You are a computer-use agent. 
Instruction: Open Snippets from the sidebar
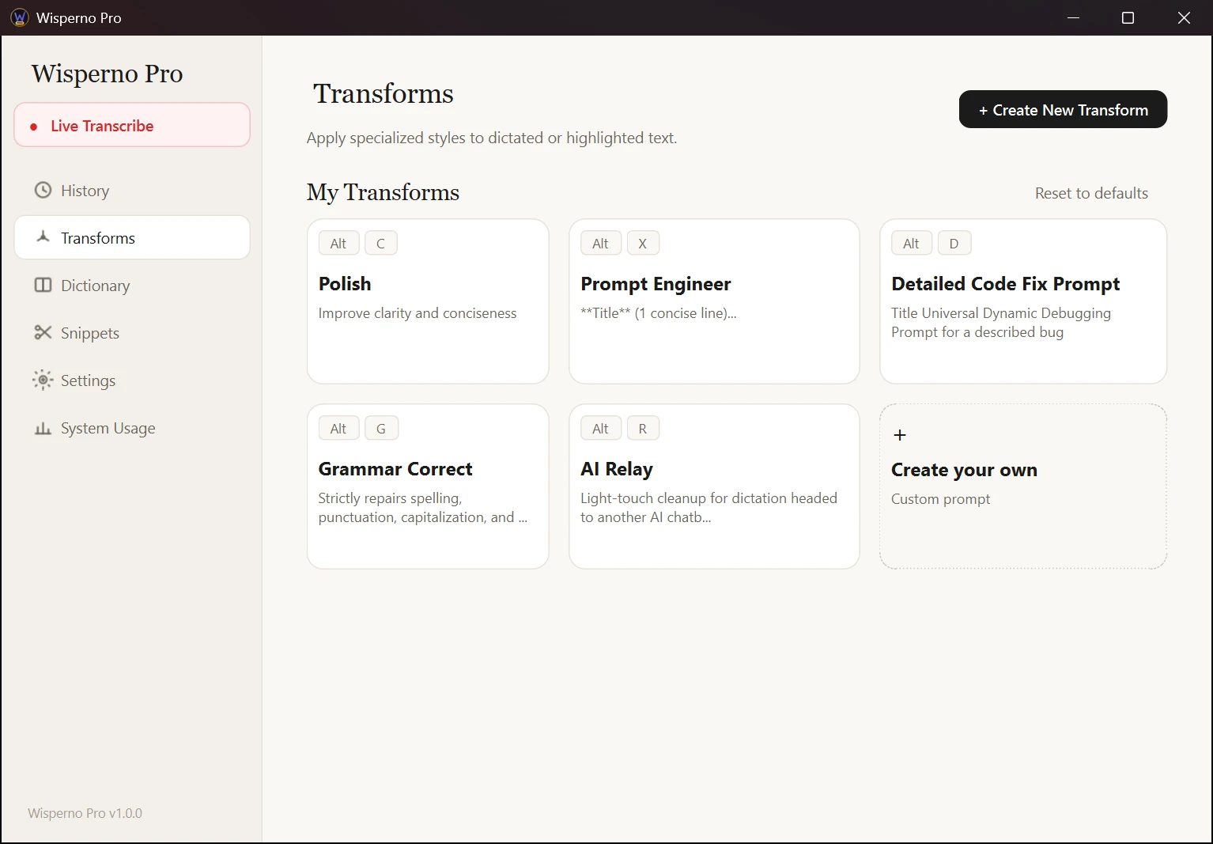tap(132, 332)
